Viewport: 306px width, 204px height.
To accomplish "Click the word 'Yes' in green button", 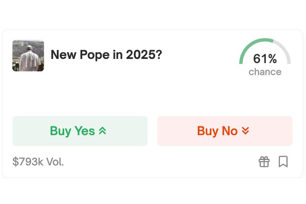I will point(84,131).
